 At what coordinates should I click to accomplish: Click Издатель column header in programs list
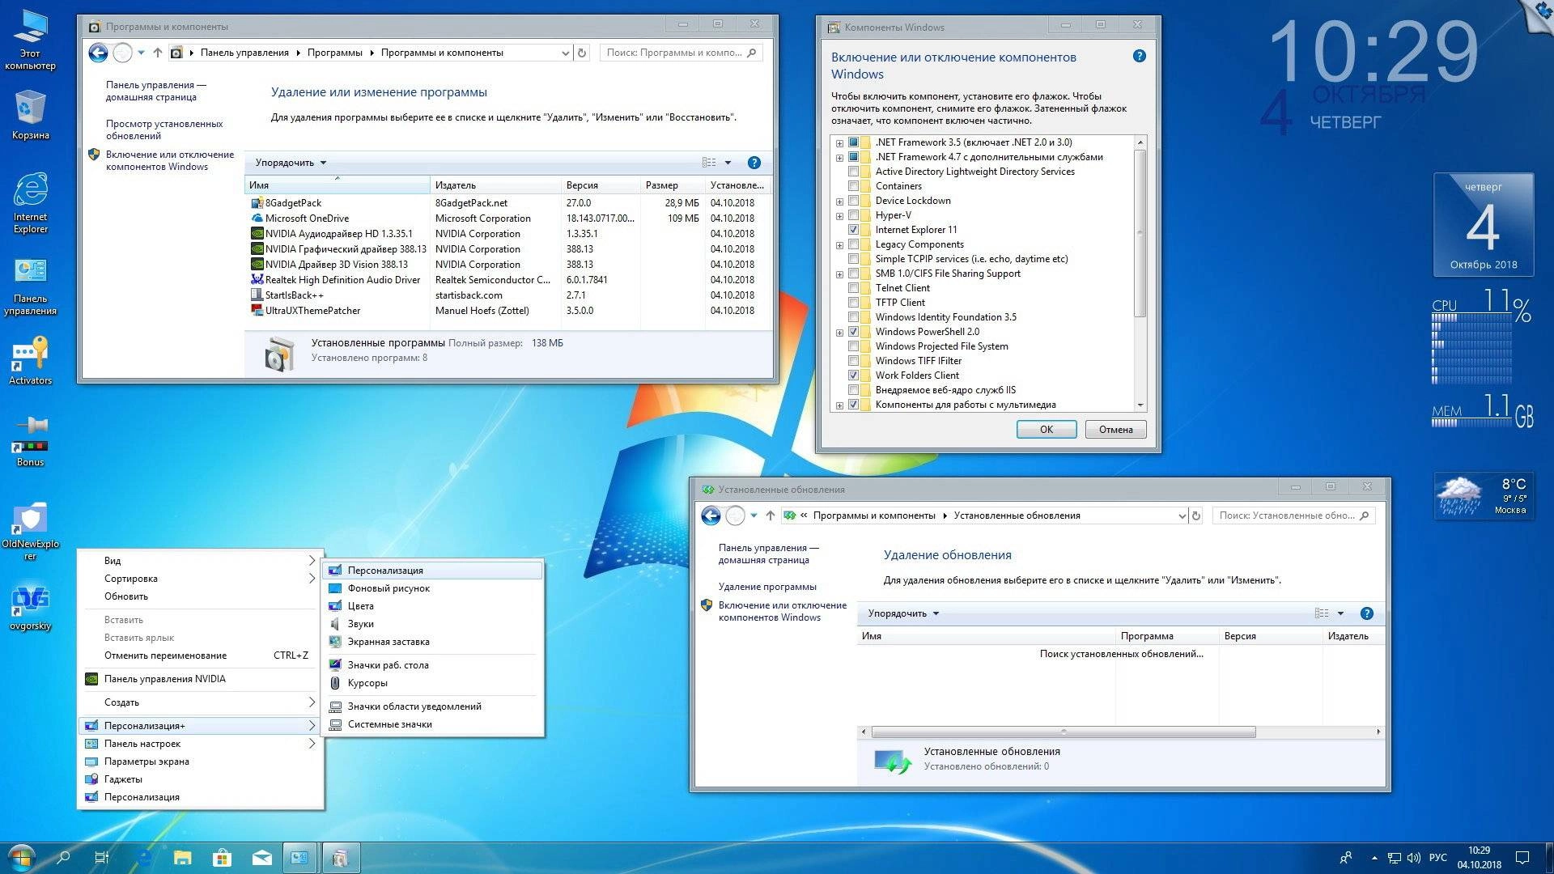(x=495, y=185)
